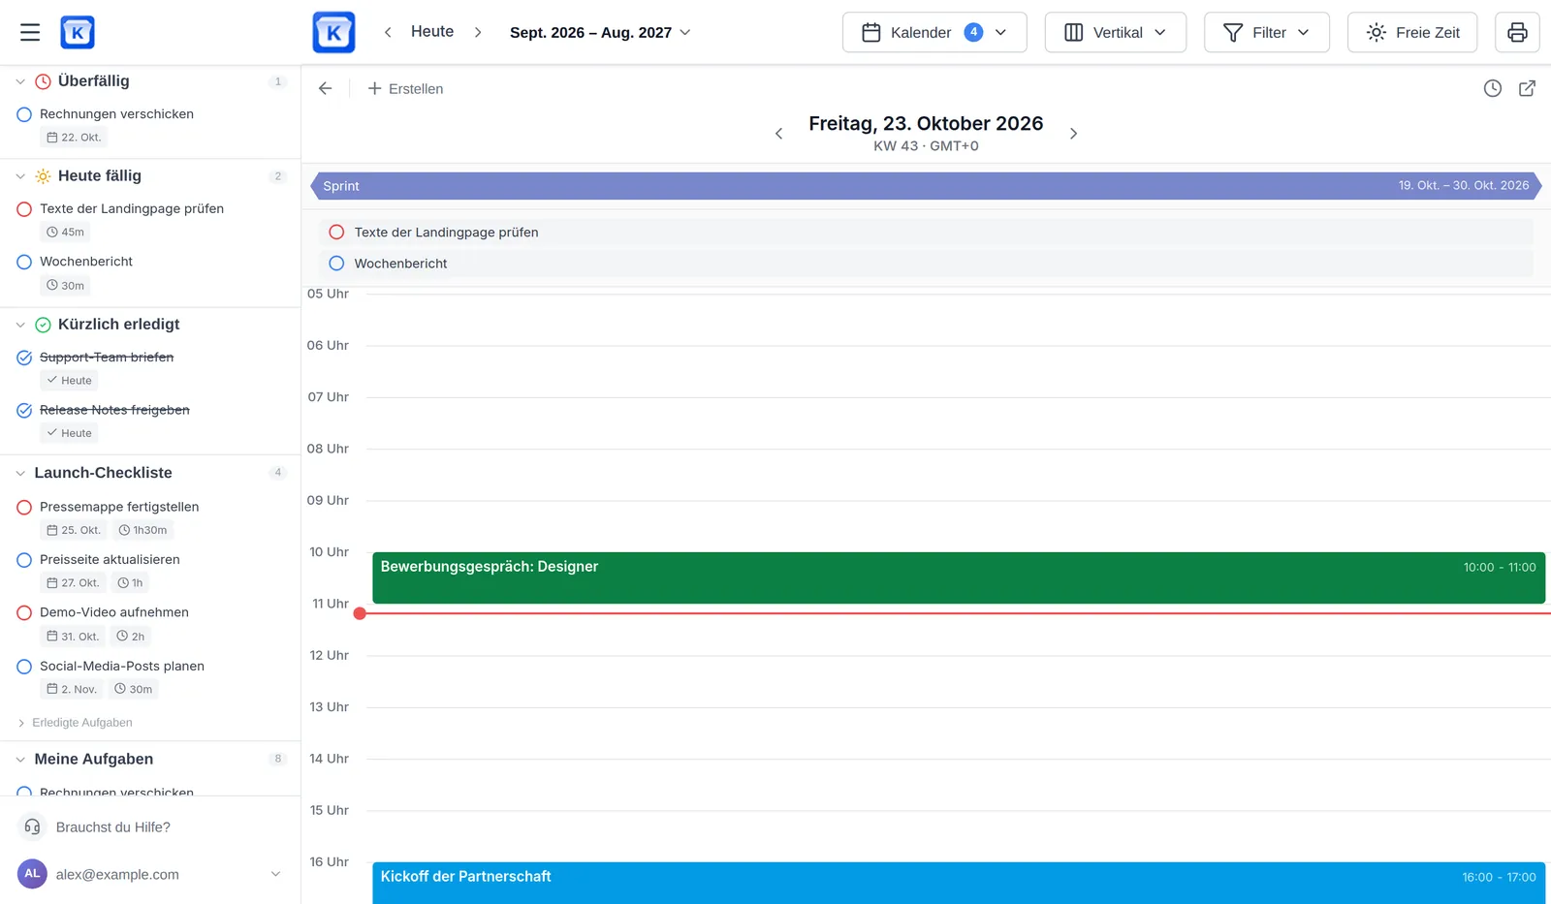Click the overdue clock icon
1551x904 pixels.
[43, 81]
